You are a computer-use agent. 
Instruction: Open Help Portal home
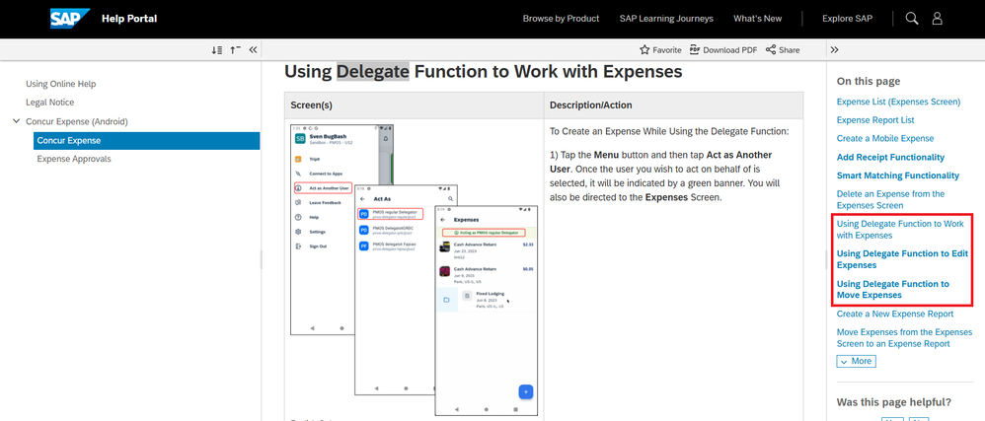(x=129, y=18)
